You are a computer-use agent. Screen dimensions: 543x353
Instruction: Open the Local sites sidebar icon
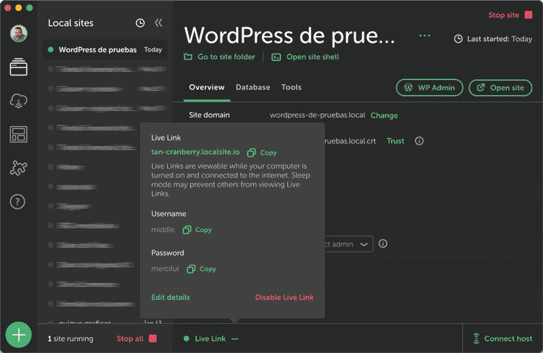pos(19,67)
